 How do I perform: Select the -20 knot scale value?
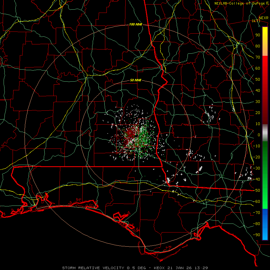click(256, 157)
